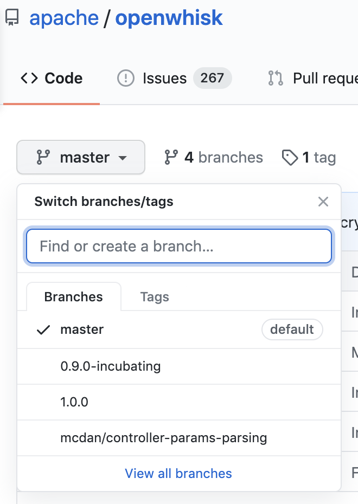Click the Switch branches/tags heading
Screen dimensions: 358x504
[104, 202]
